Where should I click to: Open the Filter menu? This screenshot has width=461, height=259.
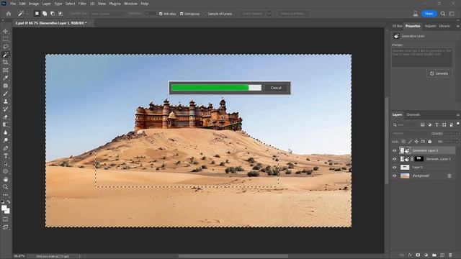(x=82, y=4)
